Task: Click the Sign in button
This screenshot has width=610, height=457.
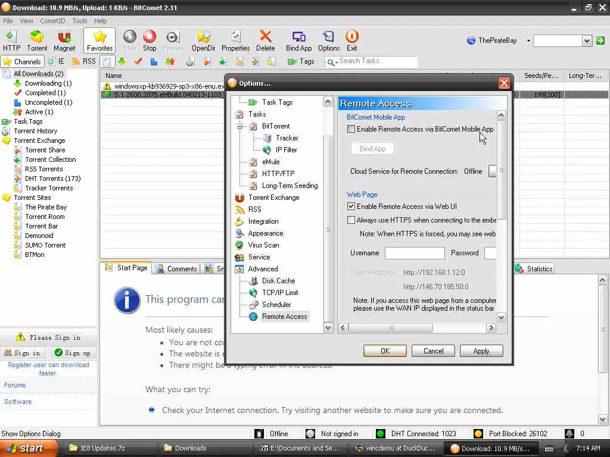Action: pyautogui.click(x=23, y=353)
